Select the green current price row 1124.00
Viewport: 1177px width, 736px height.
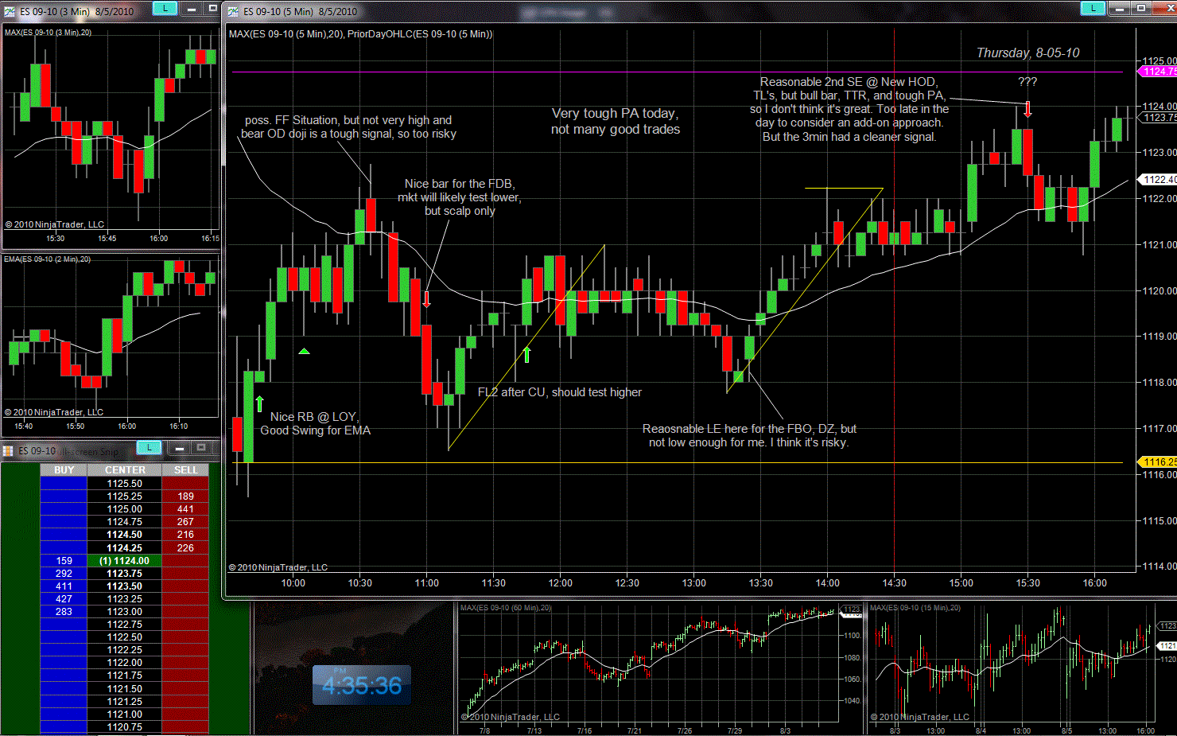pyautogui.click(x=125, y=561)
